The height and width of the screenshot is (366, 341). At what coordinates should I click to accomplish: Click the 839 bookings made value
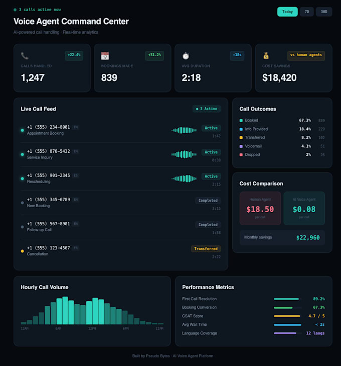point(109,78)
